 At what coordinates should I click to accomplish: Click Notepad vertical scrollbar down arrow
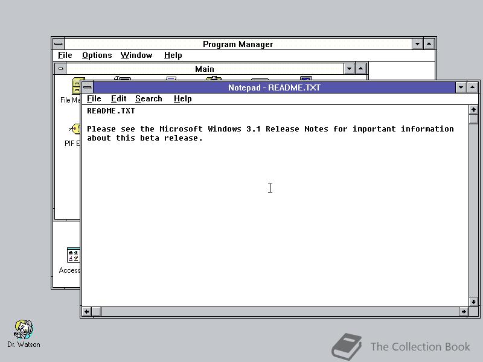click(473, 302)
